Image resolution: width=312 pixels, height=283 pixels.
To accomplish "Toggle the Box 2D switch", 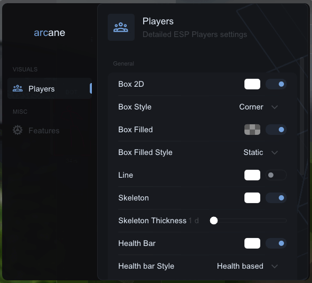I will click(x=276, y=84).
